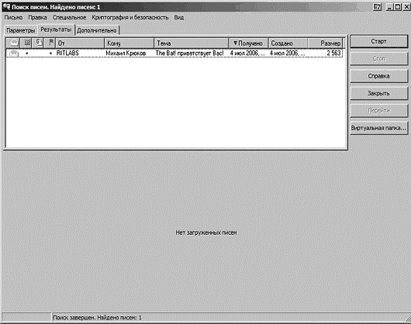Click the Старт button
Image resolution: width=411 pixels, height=324 pixels.
coord(378,41)
